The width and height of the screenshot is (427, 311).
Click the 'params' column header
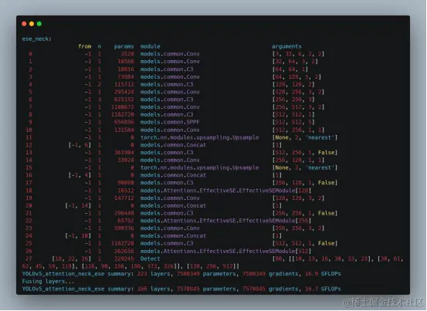point(124,46)
